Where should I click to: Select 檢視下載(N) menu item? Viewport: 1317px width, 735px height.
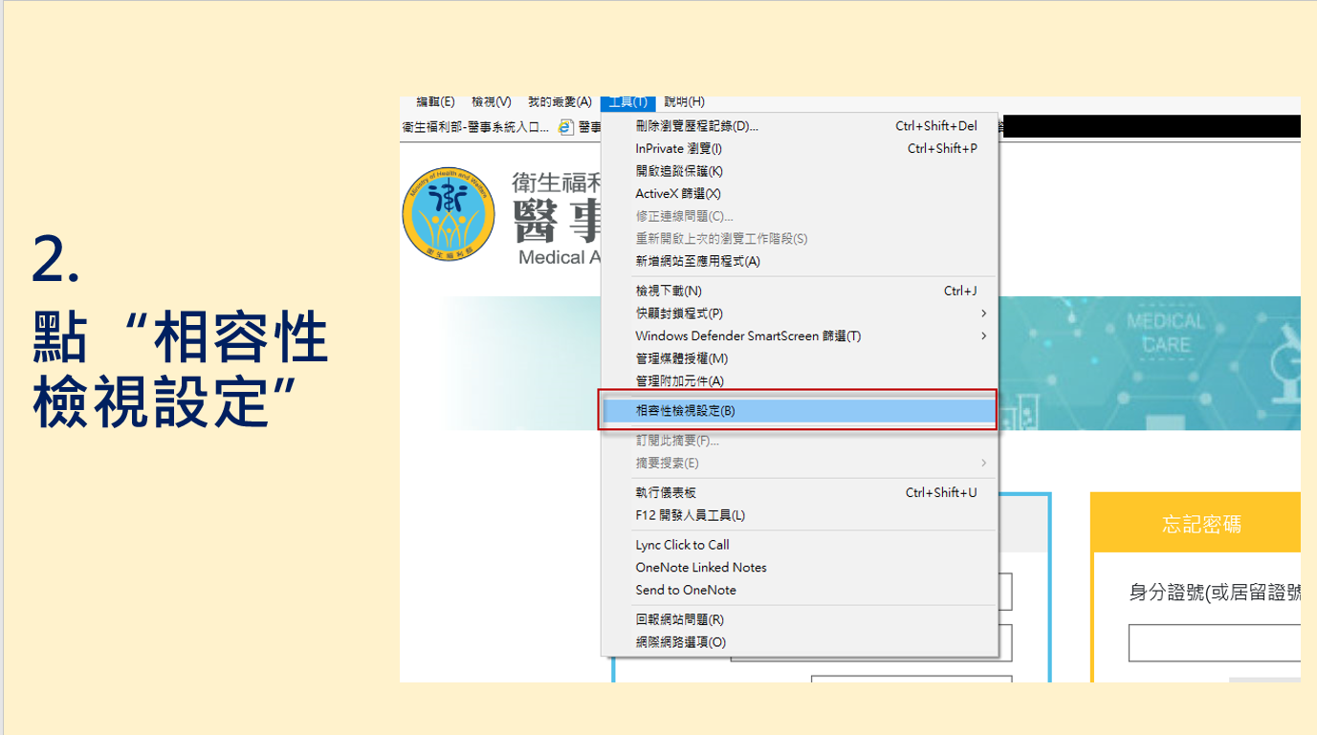pyautogui.click(x=668, y=291)
